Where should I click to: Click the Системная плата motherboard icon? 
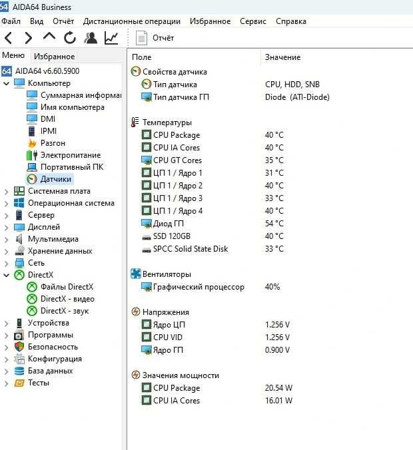tap(19, 191)
